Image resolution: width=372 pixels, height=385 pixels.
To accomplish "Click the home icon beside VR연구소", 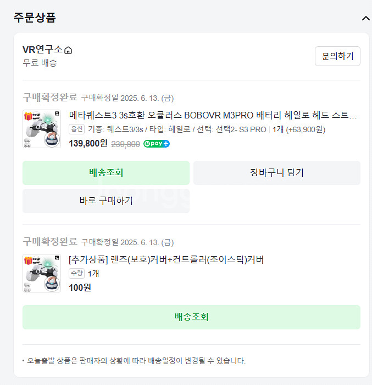I will (68, 51).
